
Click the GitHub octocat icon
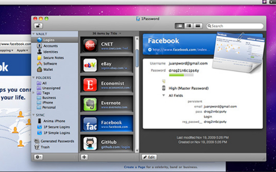point(90,144)
